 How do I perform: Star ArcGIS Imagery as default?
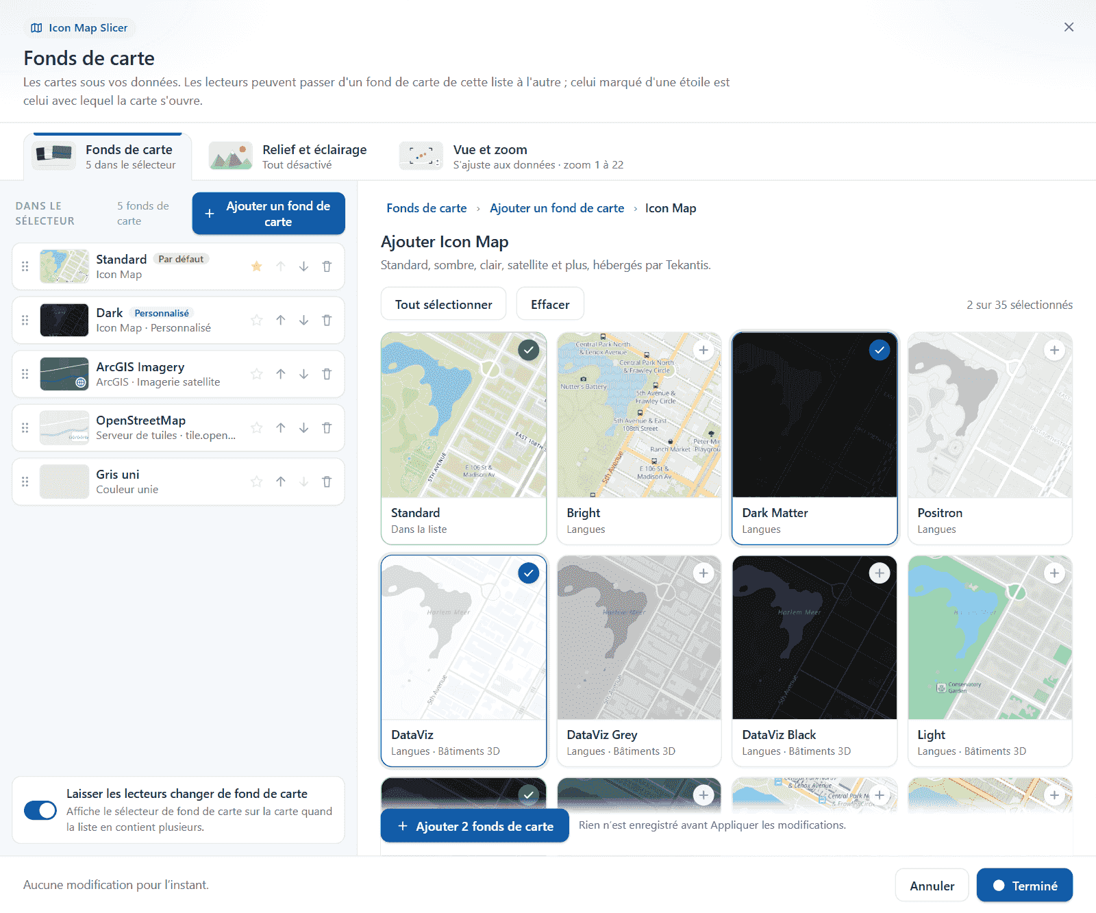click(x=257, y=374)
